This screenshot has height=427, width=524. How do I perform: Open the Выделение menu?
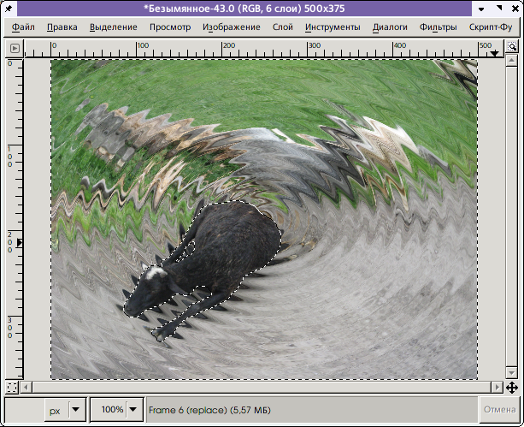113,27
